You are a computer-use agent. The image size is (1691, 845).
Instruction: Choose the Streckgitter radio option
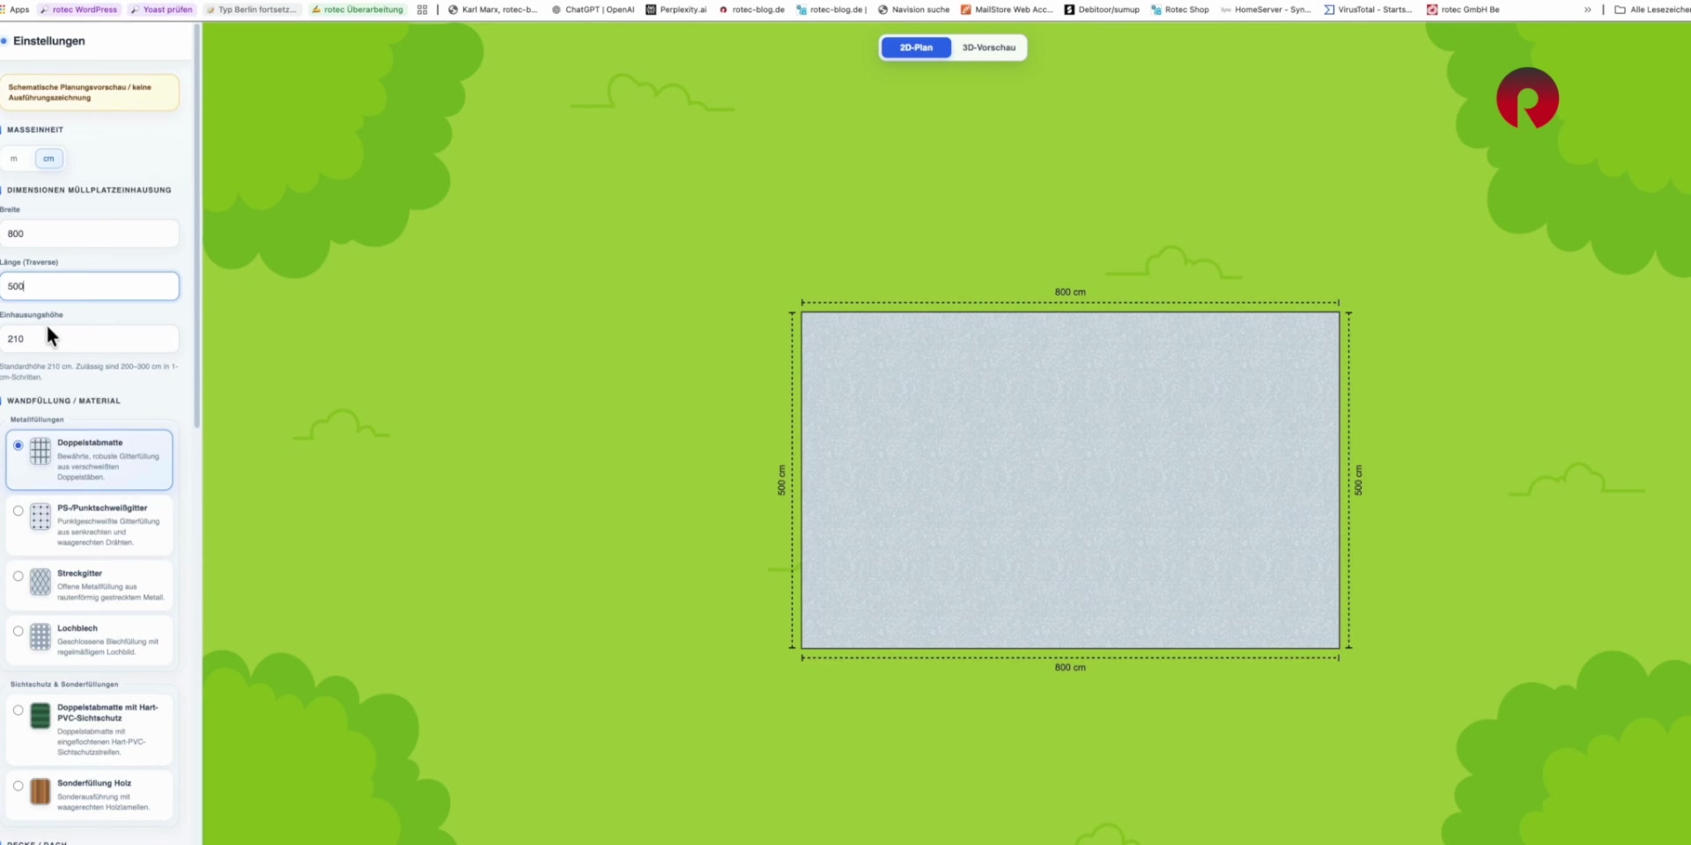point(18,576)
